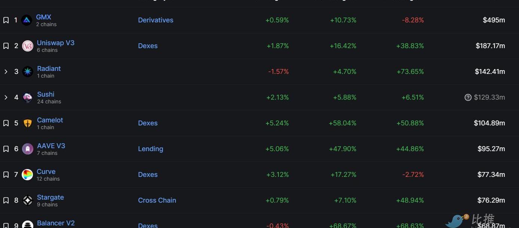Open the Cross Chain category link
This screenshot has width=519, height=228.
pyautogui.click(x=157, y=200)
